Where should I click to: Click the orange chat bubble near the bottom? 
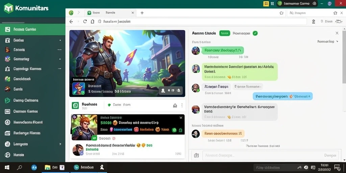223,133
